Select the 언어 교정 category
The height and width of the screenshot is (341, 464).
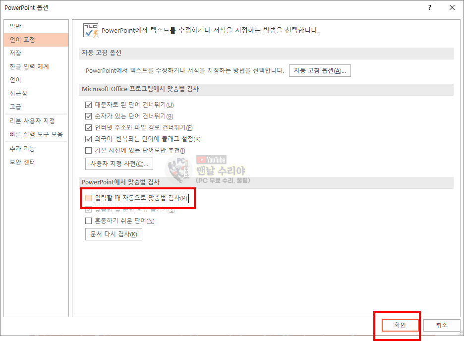[x=36, y=40]
